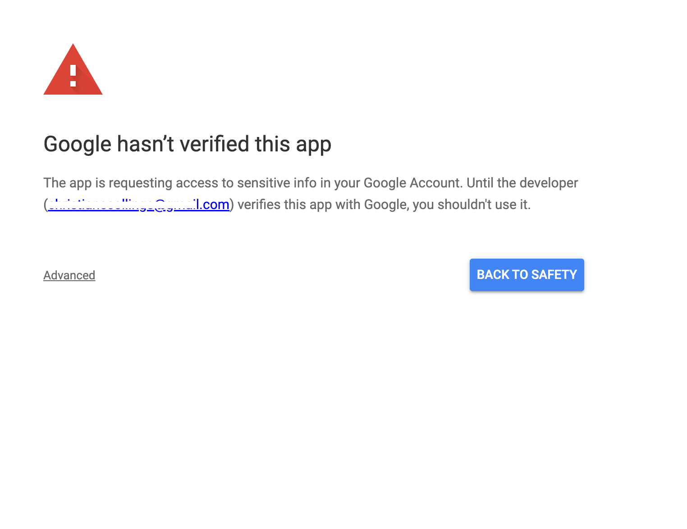Click the "Until the developer" text
Image resolution: width=687 pixels, height=529 pixels.
click(x=522, y=183)
